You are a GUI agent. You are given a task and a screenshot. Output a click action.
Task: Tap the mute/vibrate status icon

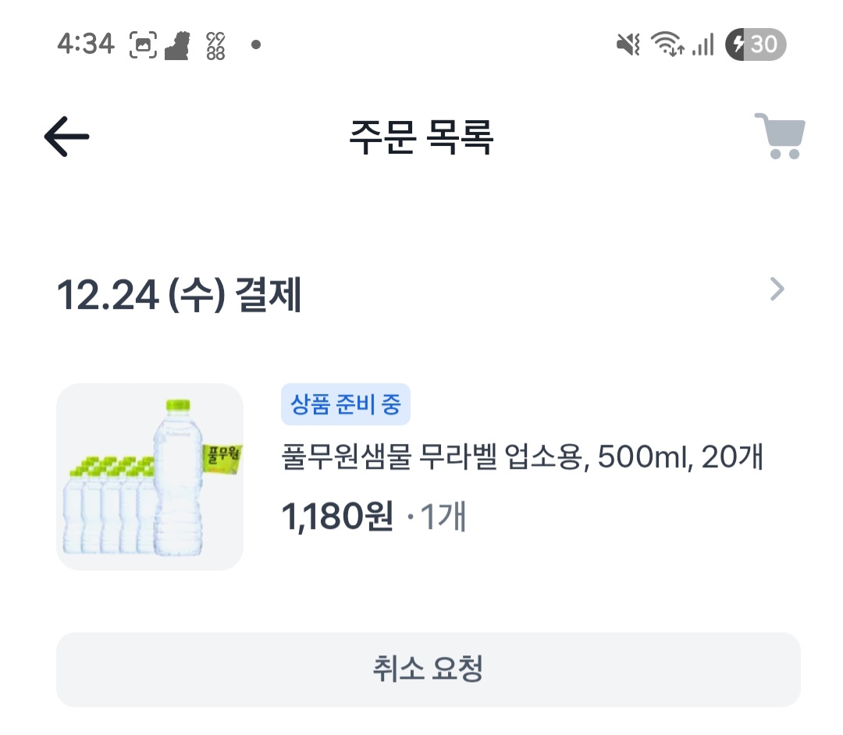click(628, 44)
